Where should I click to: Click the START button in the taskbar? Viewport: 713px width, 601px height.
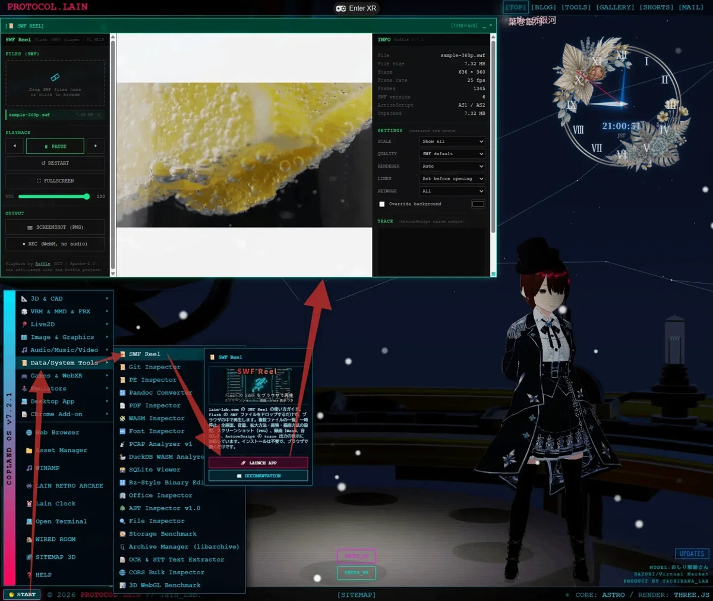[23, 594]
